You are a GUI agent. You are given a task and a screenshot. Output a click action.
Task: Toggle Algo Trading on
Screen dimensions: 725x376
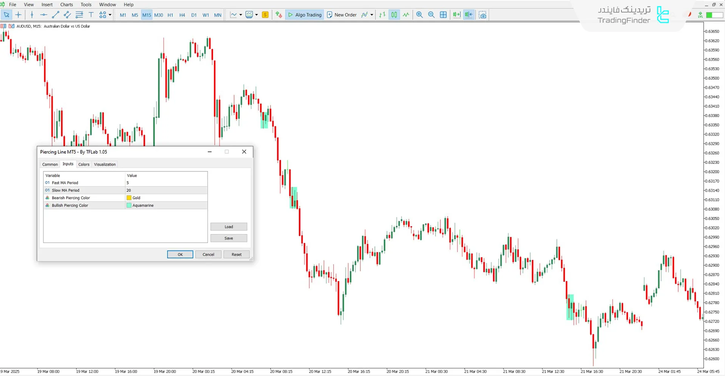coord(305,15)
